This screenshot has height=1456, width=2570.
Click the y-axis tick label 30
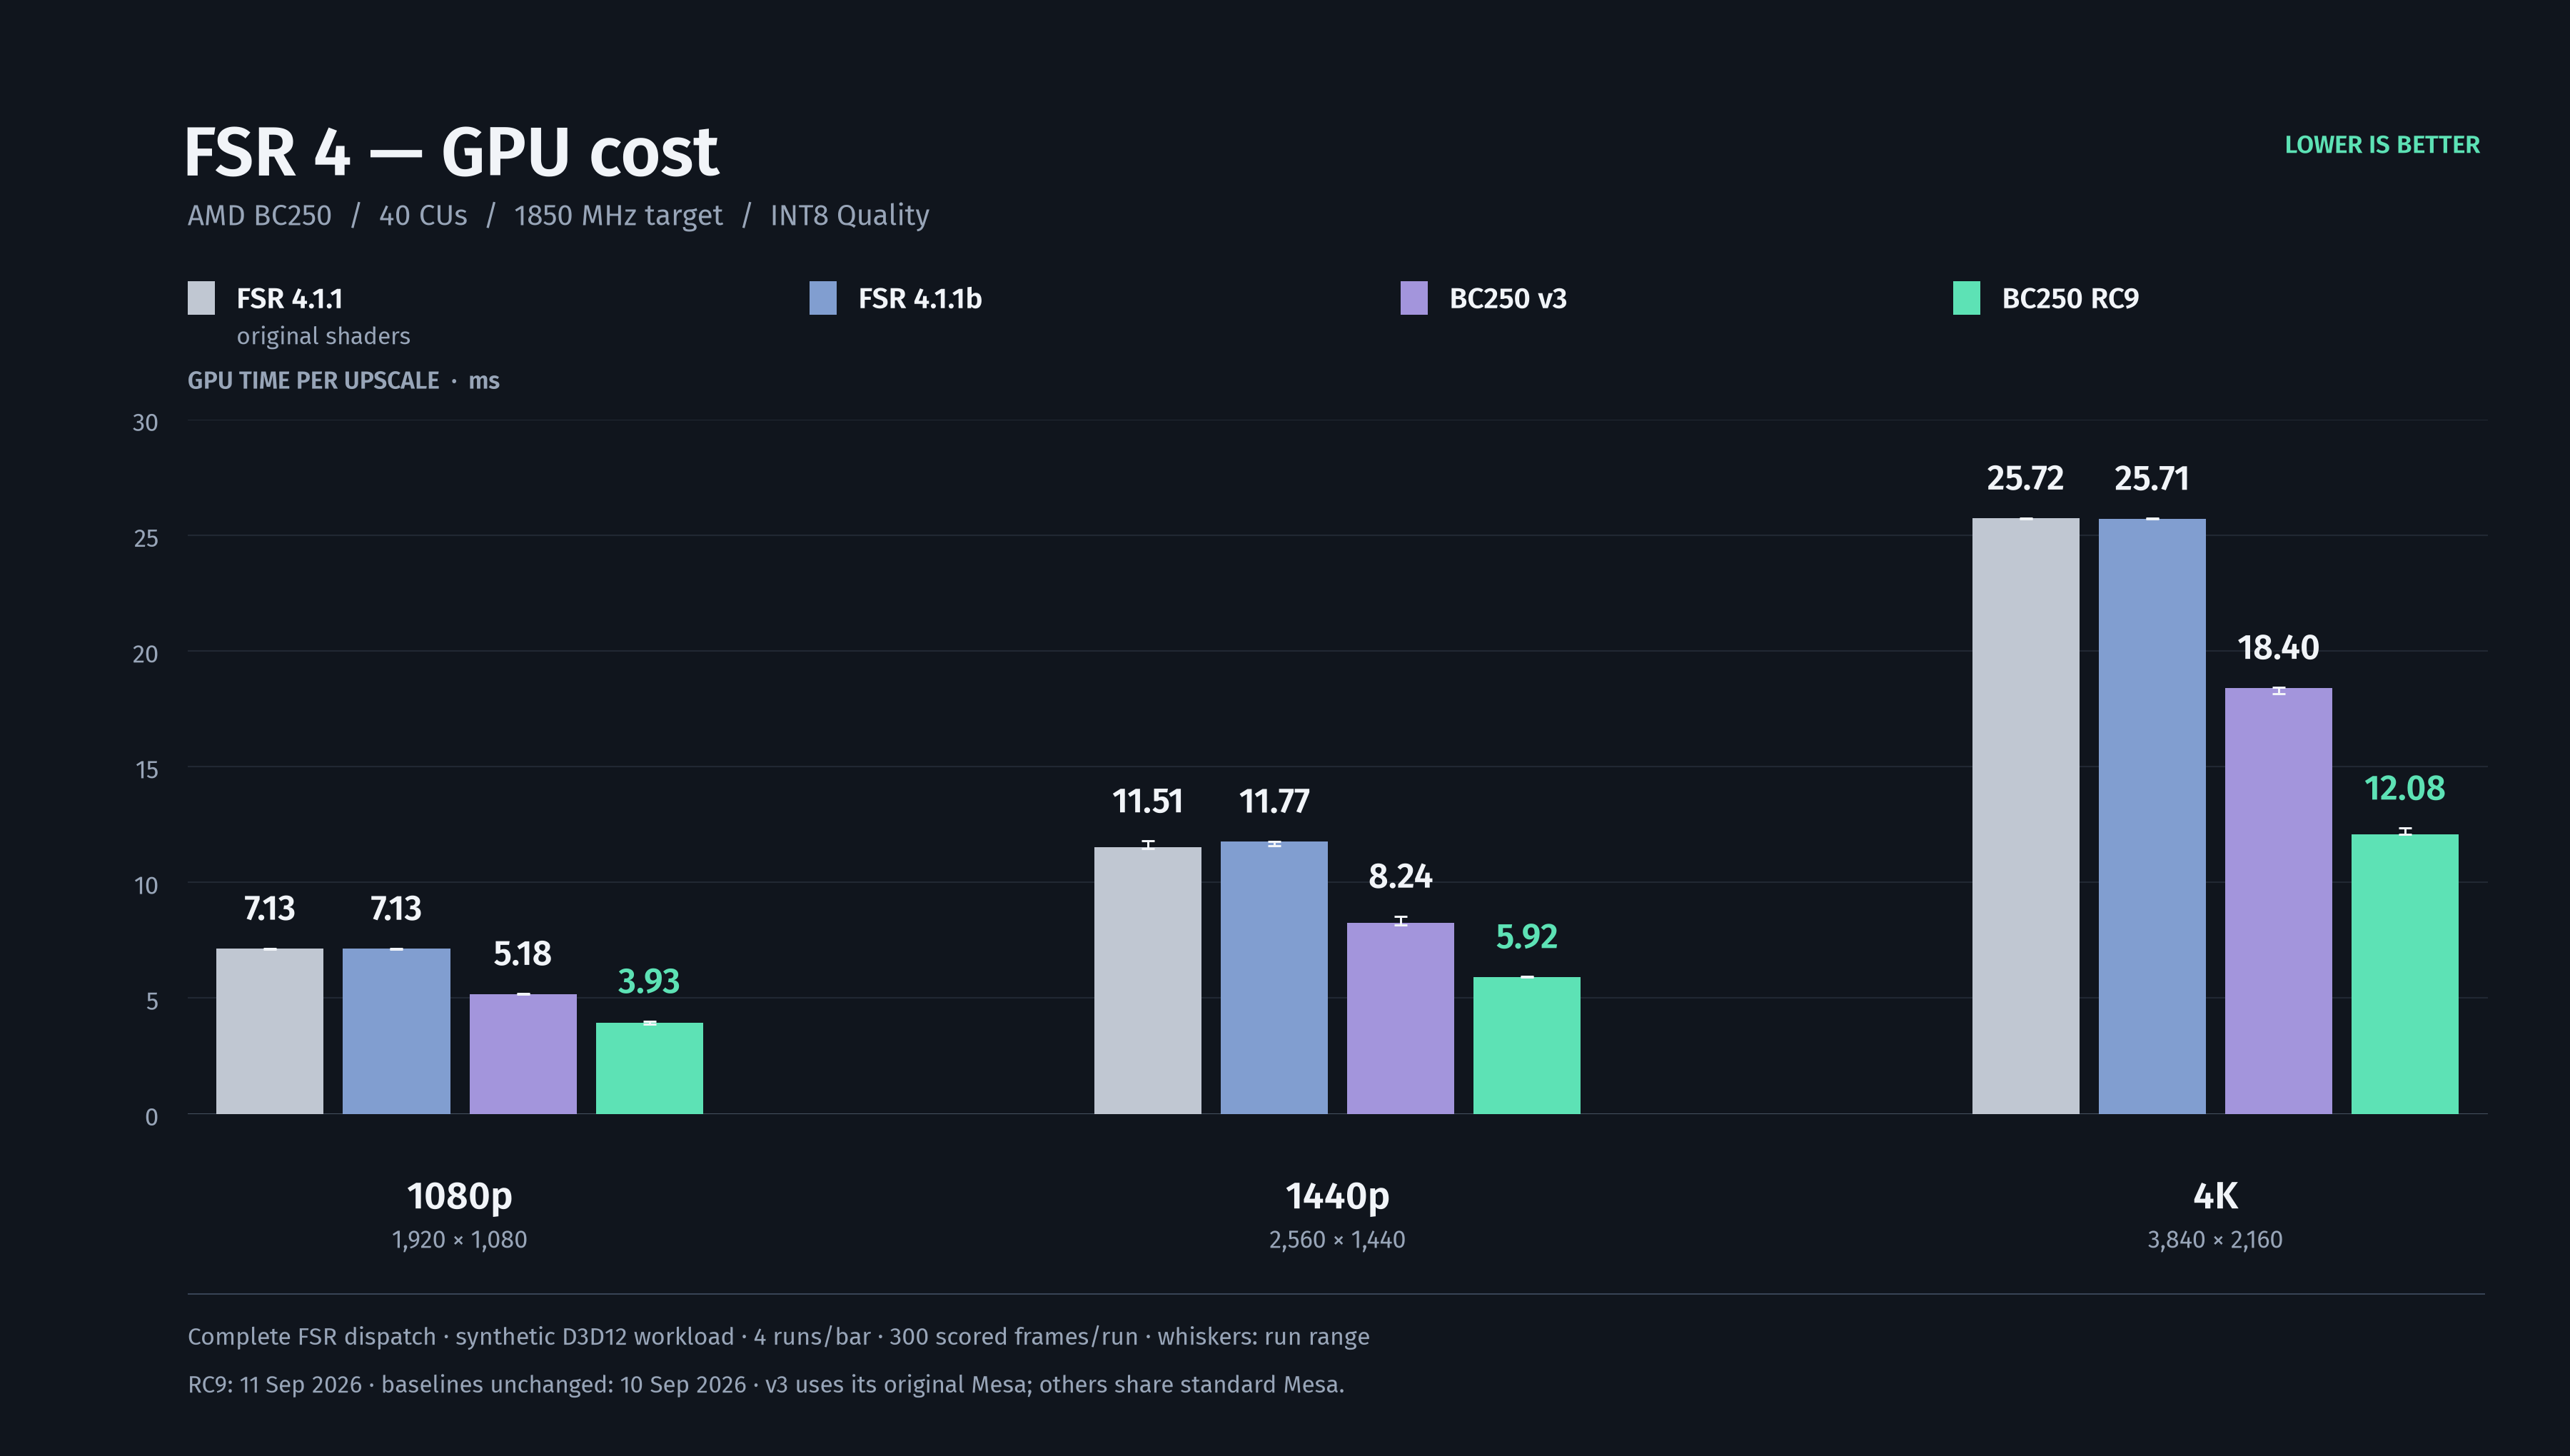pos(145,423)
